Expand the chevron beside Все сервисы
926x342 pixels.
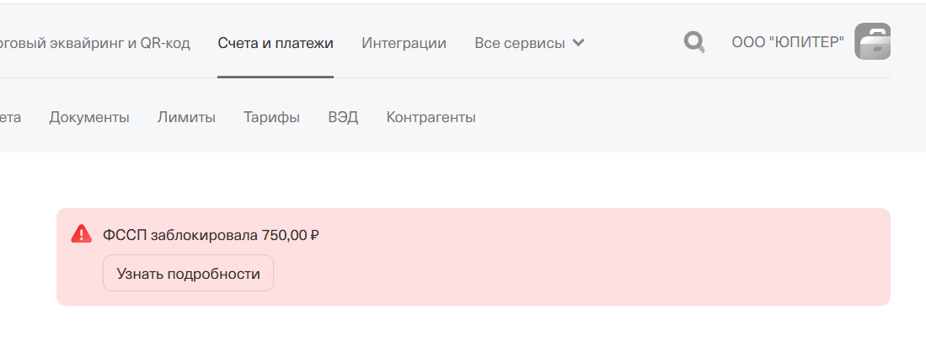pyautogui.click(x=578, y=43)
